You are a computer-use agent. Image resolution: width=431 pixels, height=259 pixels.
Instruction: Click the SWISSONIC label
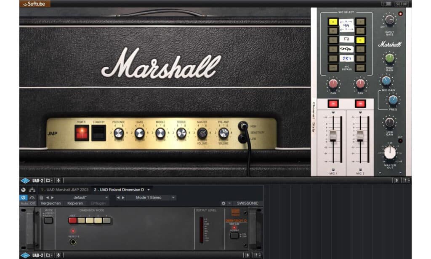point(247,203)
